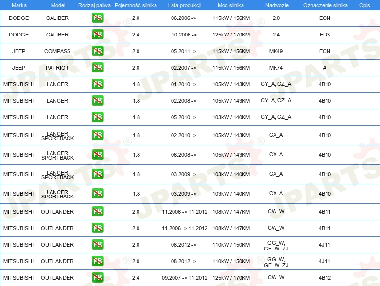The width and height of the screenshot is (380, 286).
Task: Click fuel icon for Lancer produced from 01.2010
Action: point(97,84)
